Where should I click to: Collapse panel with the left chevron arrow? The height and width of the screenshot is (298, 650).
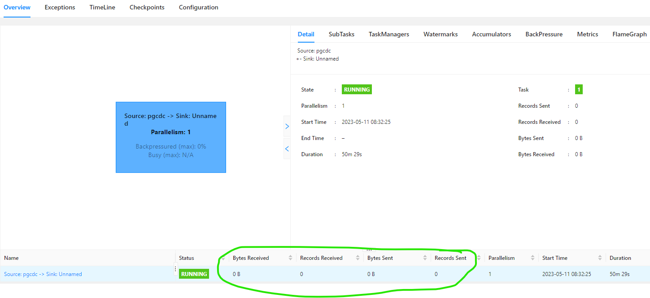pyautogui.click(x=287, y=149)
